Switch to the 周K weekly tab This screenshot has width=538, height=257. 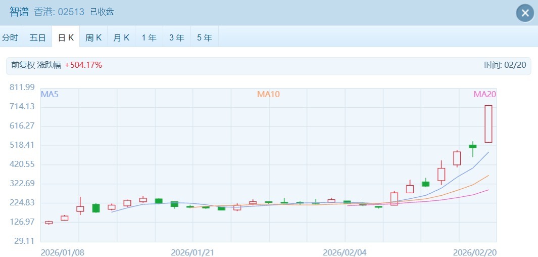[x=93, y=37]
